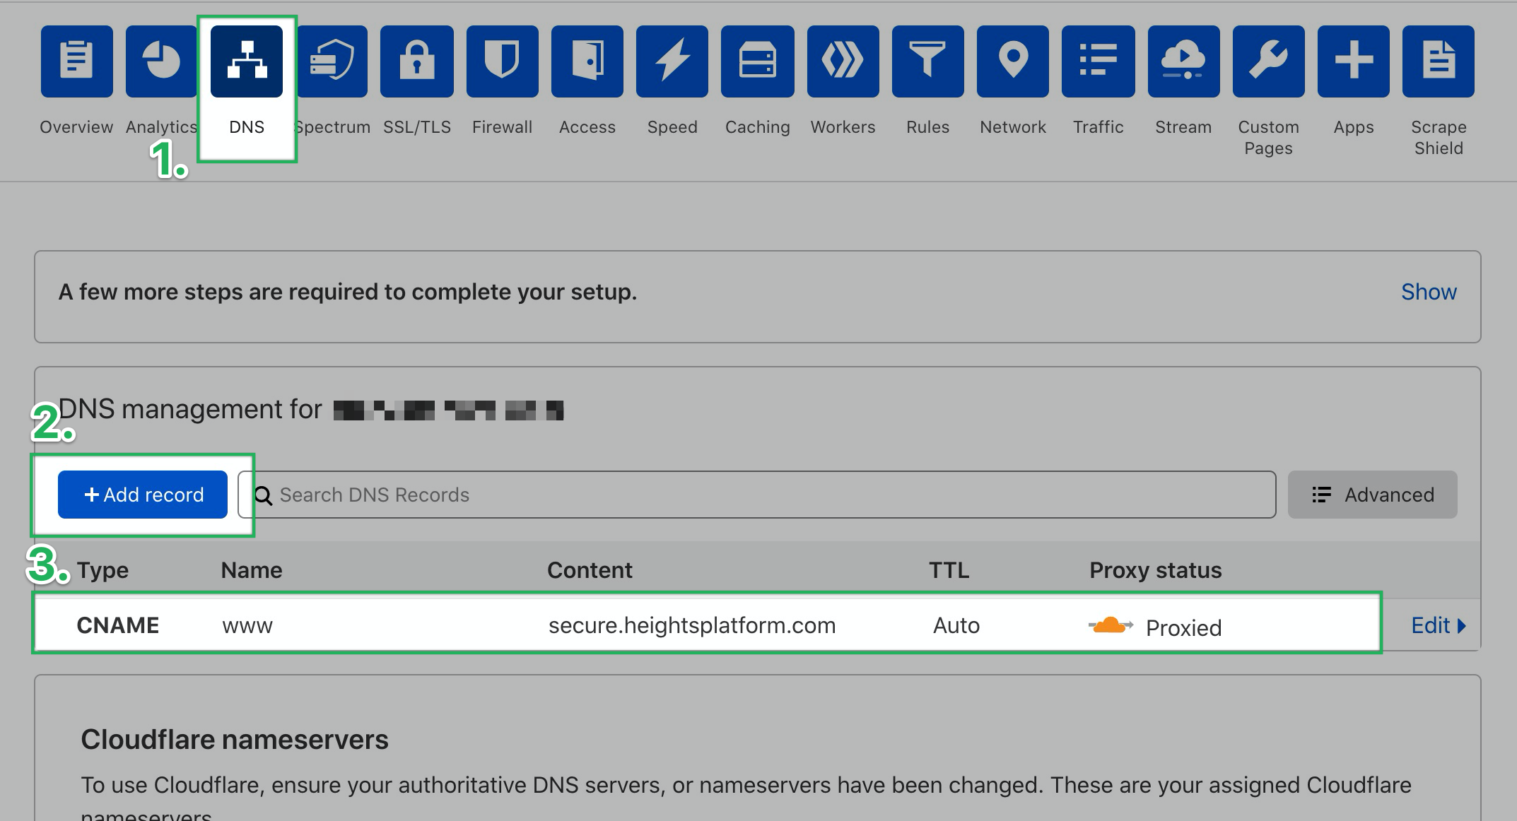Screen dimensions: 1517x821
Task: Open the Network location pin icon
Action: click(x=1013, y=61)
